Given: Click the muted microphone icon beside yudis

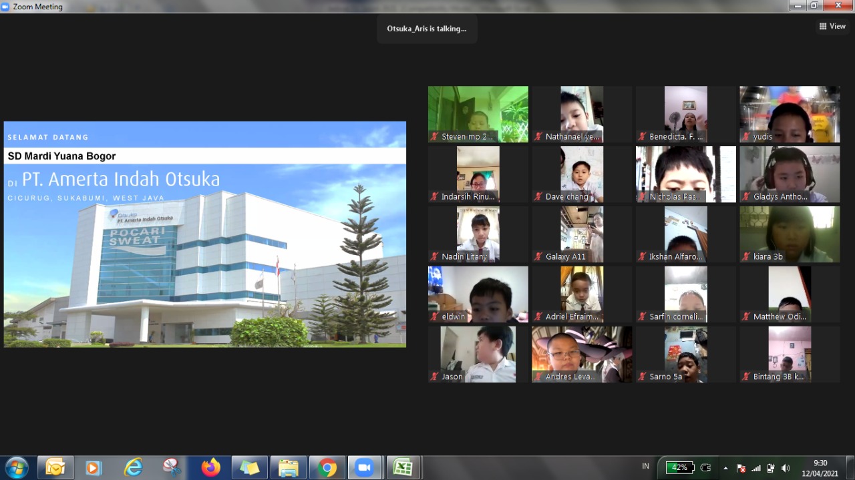Looking at the screenshot, I should 746,137.
